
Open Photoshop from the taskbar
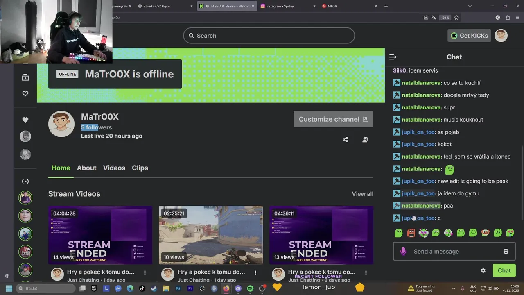(178, 288)
